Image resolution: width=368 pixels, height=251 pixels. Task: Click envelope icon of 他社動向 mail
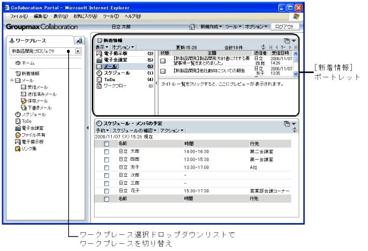163,71
